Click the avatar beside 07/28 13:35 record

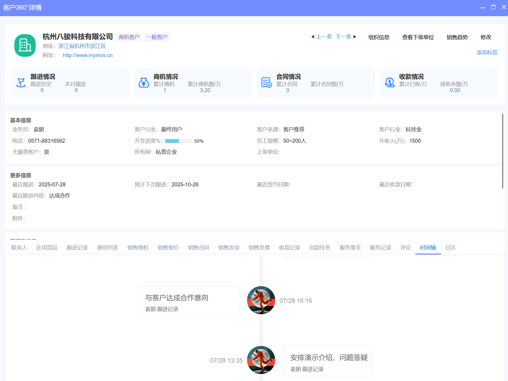point(261,360)
